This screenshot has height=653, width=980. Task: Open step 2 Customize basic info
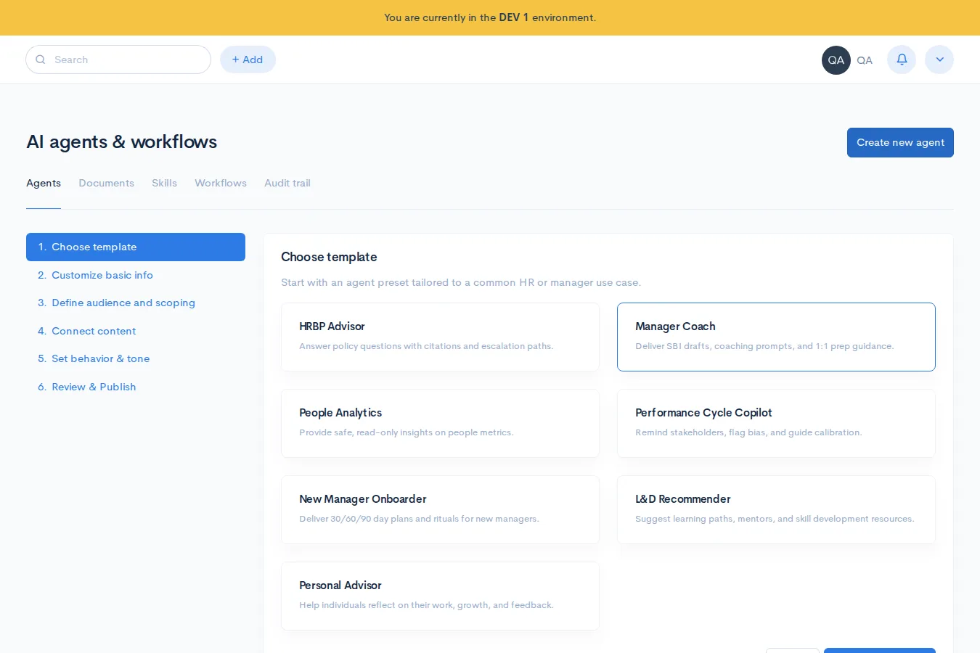(x=102, y=275)
